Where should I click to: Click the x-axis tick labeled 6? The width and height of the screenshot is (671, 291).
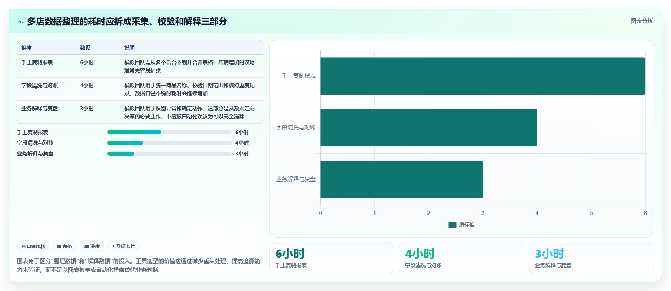645,213
